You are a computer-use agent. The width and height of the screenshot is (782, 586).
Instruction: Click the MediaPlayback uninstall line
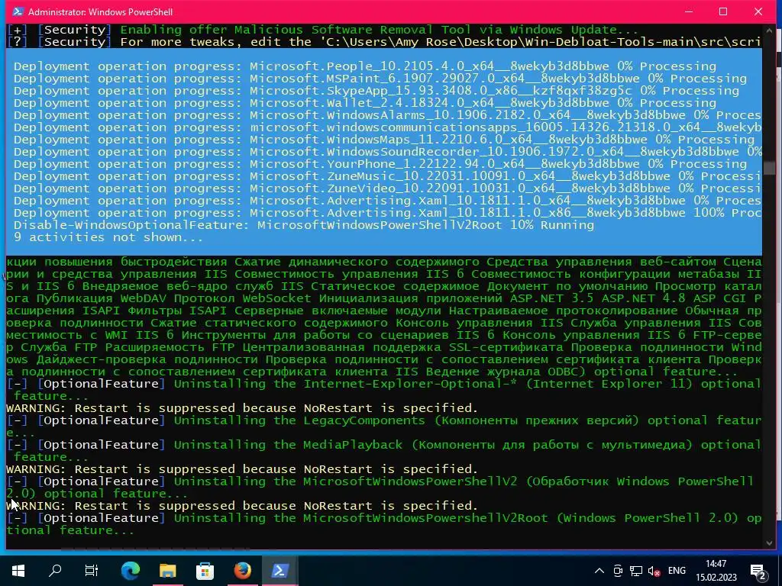click(x=384, y=451)
